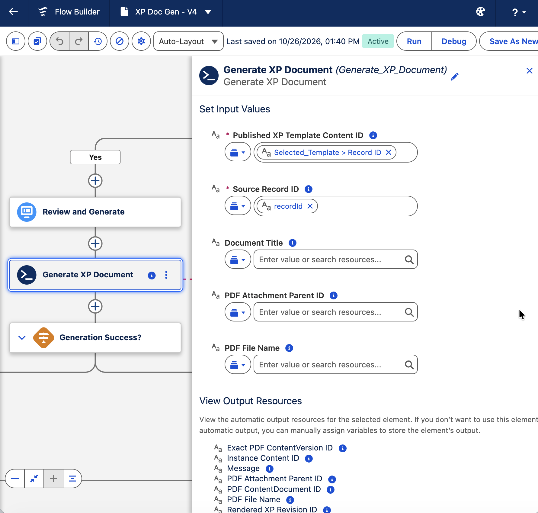This screenshot has width=538, height=513.
Task: Click the PDF File Name input field
Action: pos(336,364)
